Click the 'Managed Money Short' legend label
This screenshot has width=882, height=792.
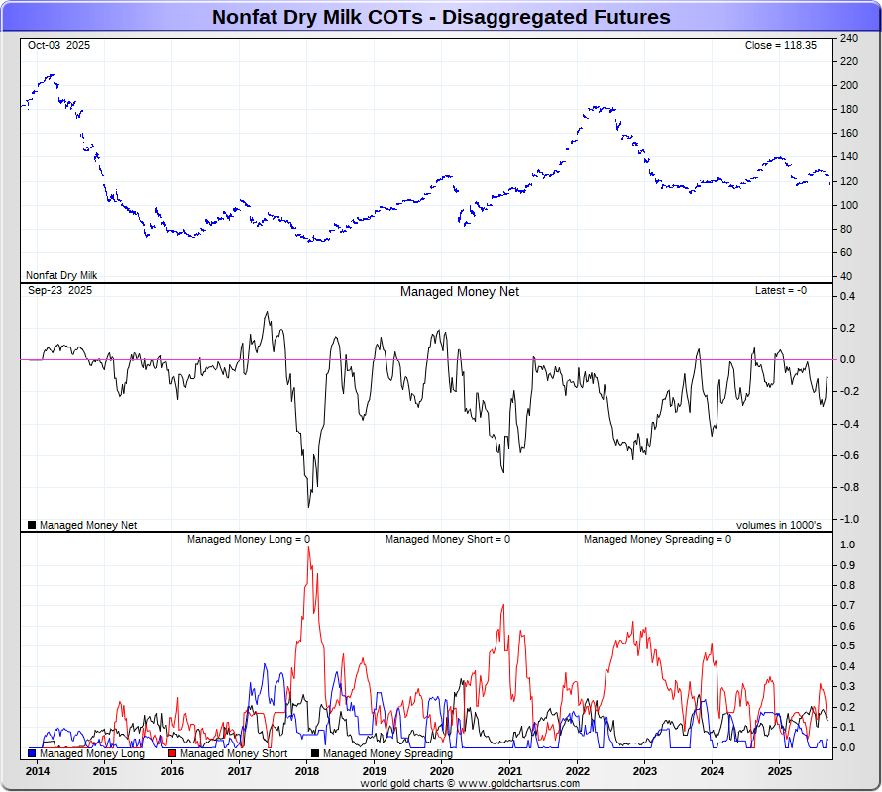click(234, 753)
